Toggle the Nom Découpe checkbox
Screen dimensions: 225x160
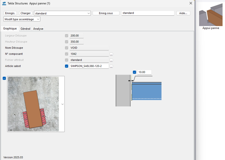67,48
